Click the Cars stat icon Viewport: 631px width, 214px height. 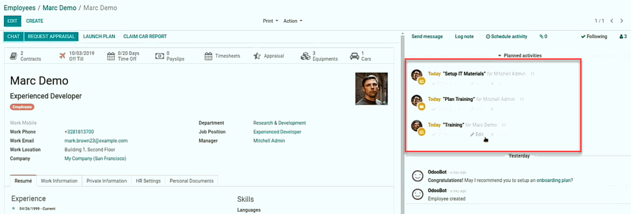(x=354, y=56)
